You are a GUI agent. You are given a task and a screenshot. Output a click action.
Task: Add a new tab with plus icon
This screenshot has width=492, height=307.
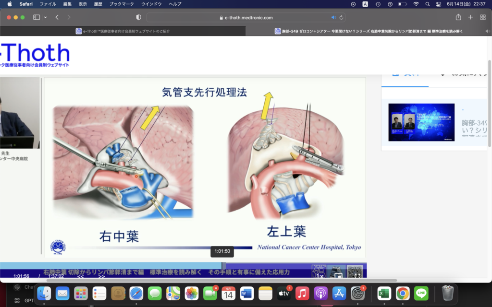(x=470, y=17)
